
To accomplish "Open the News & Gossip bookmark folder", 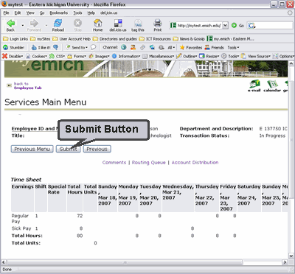I will [x=189, y=39].
